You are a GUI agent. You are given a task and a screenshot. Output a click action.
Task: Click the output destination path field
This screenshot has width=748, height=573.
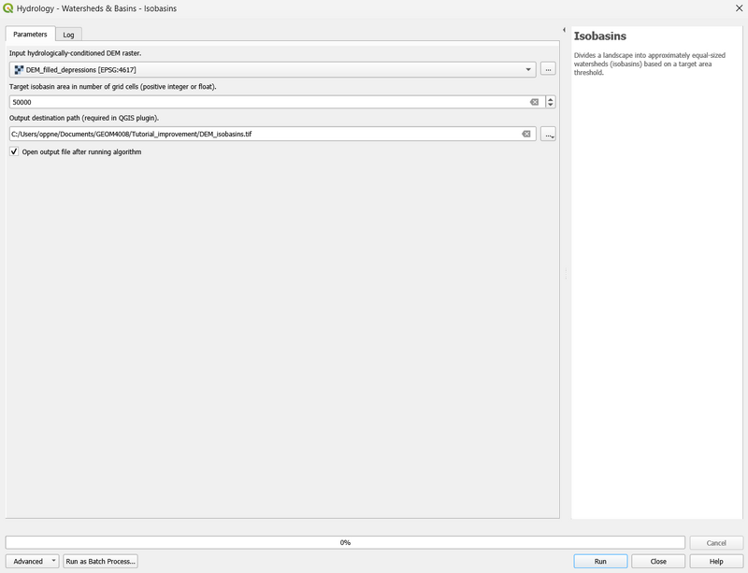point(272,134)
